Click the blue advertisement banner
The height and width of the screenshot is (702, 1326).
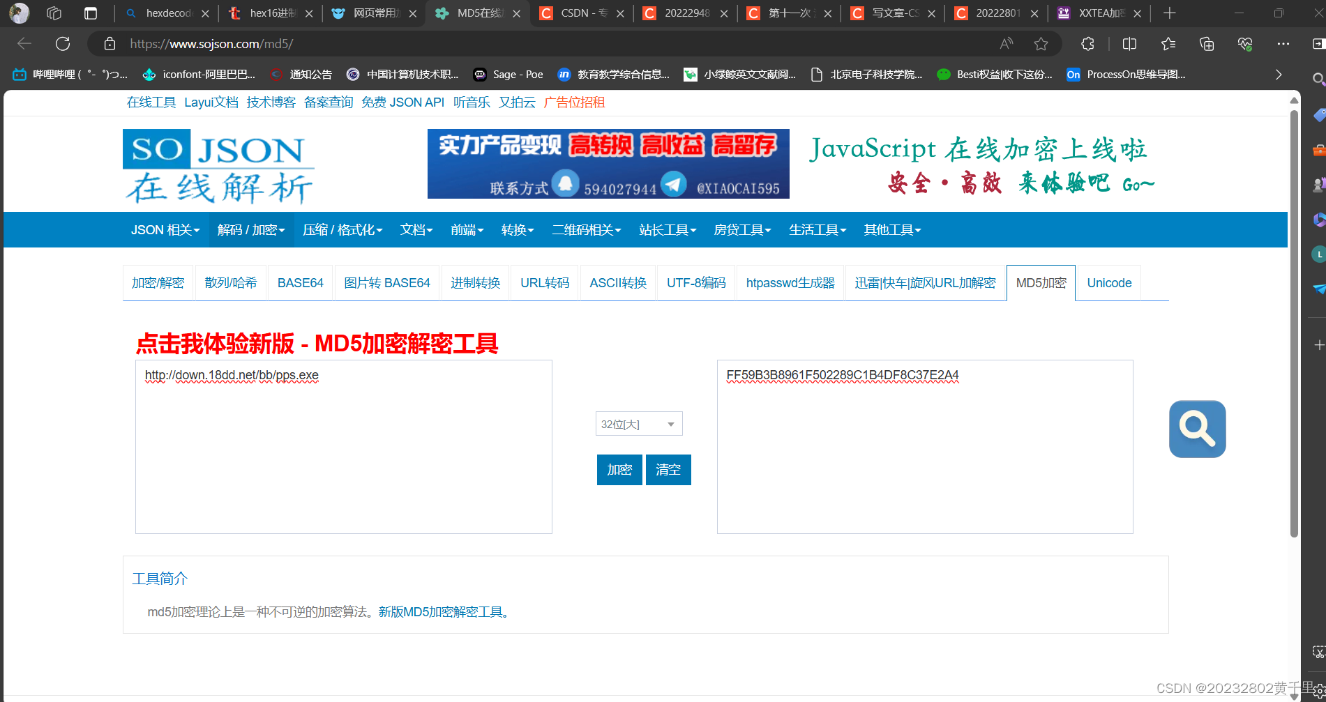(608, 164)
